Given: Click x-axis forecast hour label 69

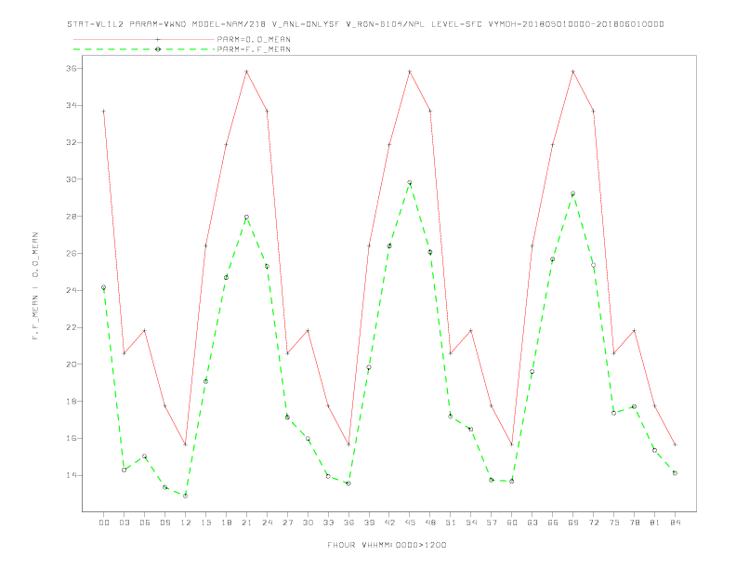Looking at the screenshot, I should tap(573, 523).
